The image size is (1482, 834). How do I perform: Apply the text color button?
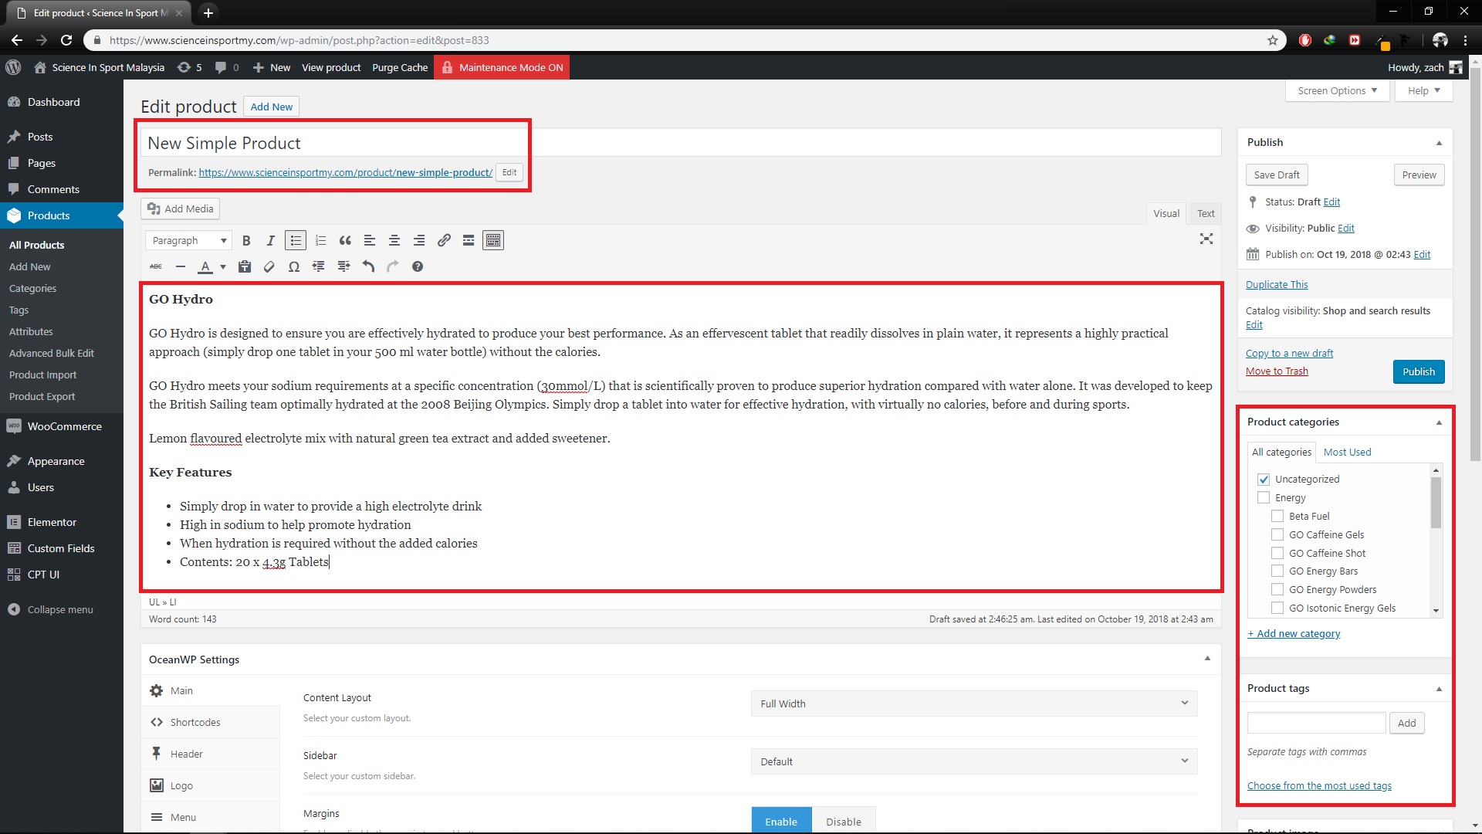(x=205, y=266)
